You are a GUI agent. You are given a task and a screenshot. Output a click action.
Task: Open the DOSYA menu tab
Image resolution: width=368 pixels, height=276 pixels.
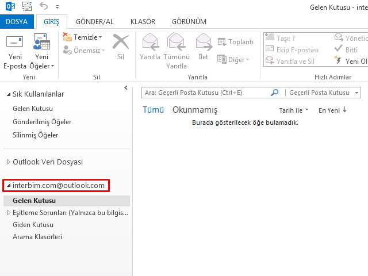click(17, 21)
